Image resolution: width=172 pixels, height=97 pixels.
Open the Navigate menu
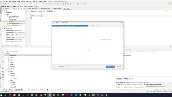pyautogui.click(x=14, y=1)
